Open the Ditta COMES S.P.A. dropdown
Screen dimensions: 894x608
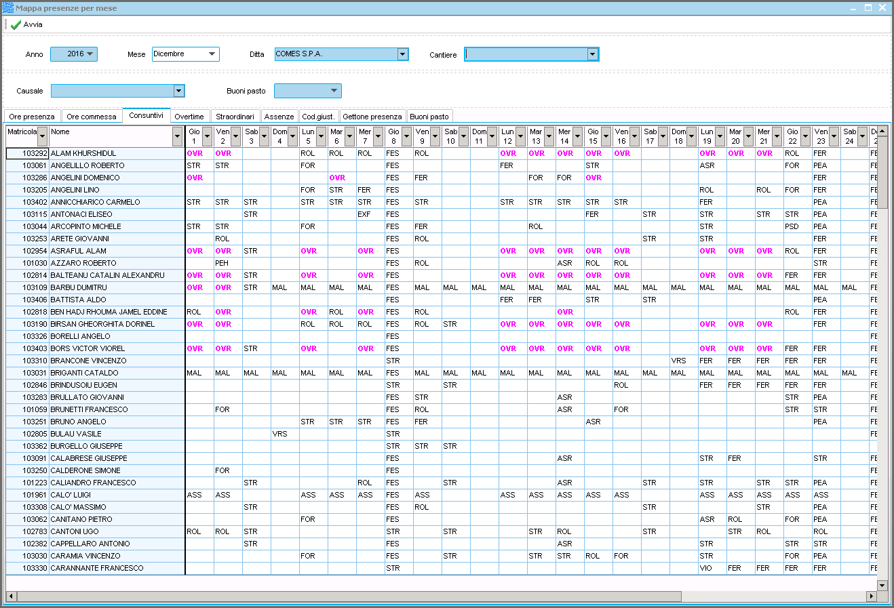pyautogui.click(x=403, y=54)
